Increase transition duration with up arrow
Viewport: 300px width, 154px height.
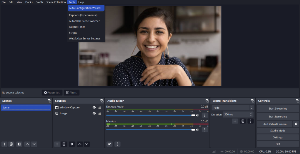[251, 113]
